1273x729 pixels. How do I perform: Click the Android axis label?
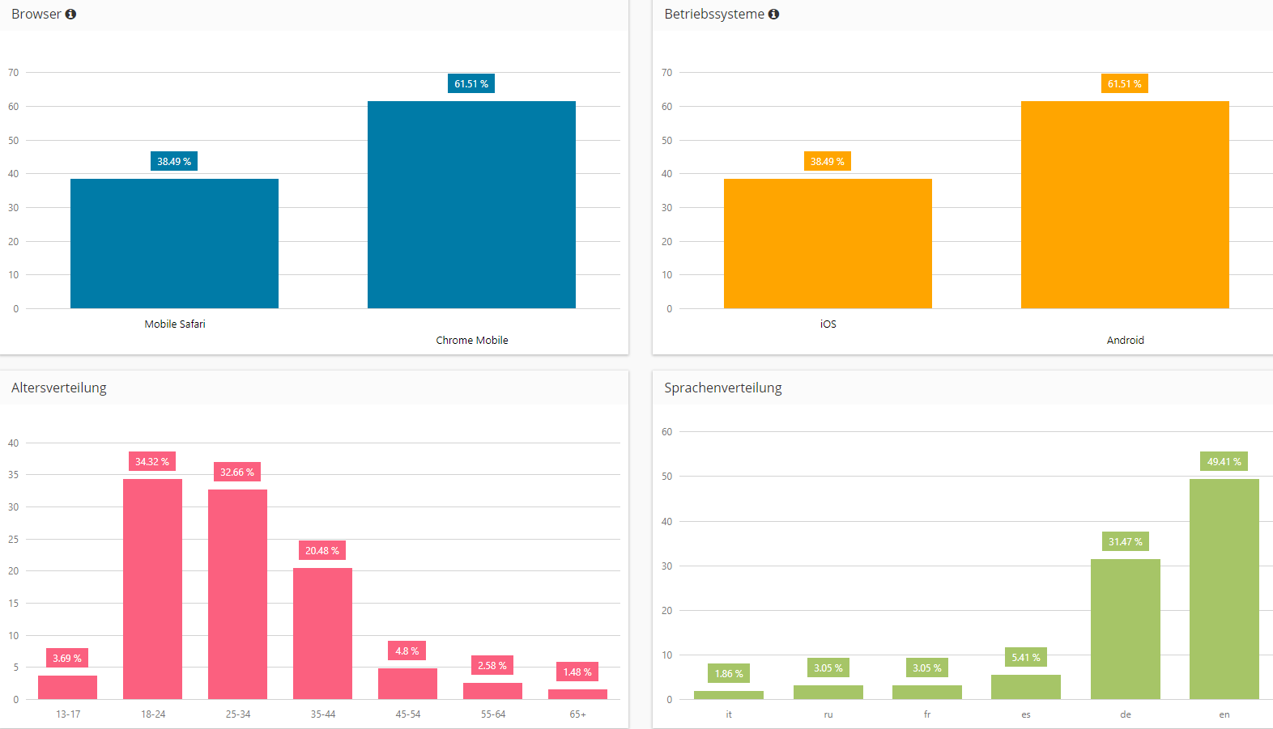1126,340
